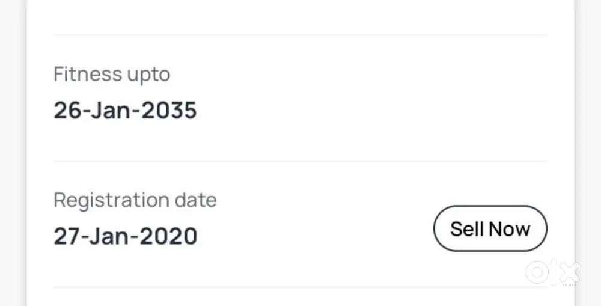Click the day 26 in fitness date
Screen dimensions: 601x306
coord(67,111)
